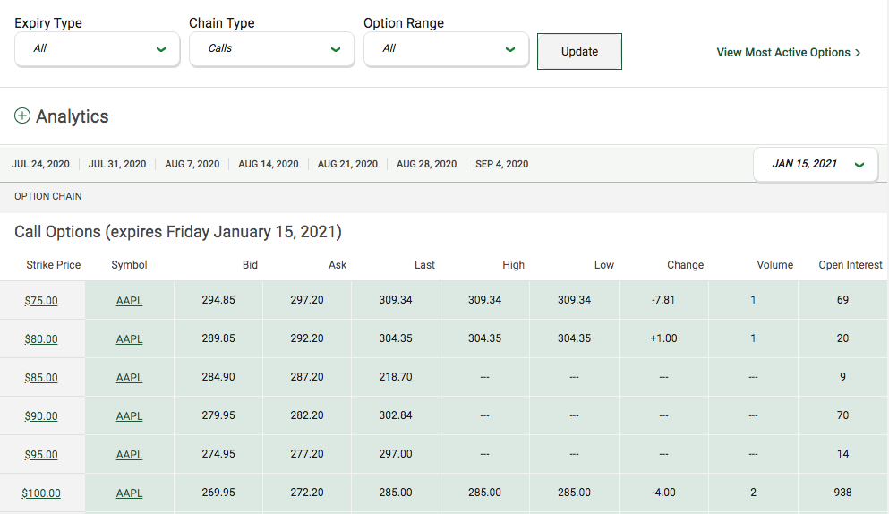Switch to AUG 7, 2020 expiry
The height and width of the screenshot is (514, 889).
pos(192,164)
